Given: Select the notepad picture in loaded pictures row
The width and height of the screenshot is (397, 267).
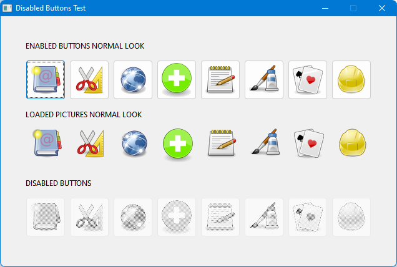Looking at the screenshot, I should coord(220,143).
